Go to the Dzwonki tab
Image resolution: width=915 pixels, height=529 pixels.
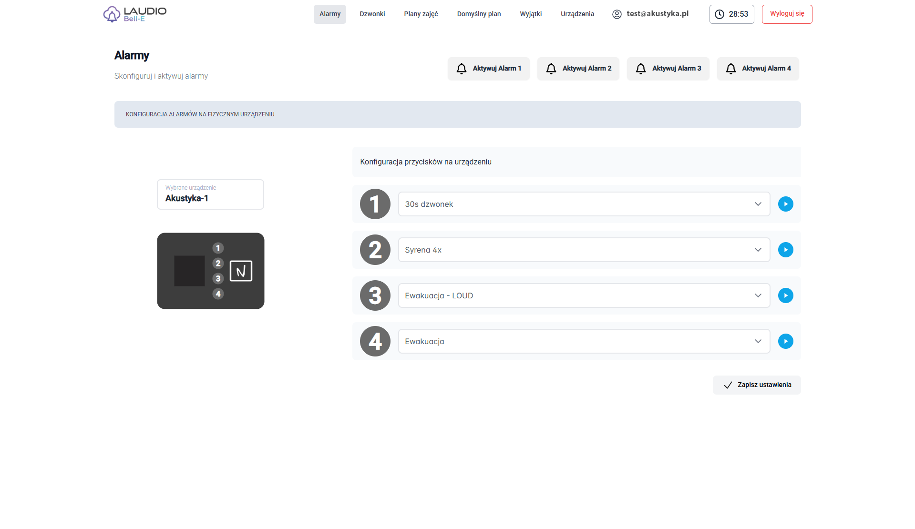(372, 14)
